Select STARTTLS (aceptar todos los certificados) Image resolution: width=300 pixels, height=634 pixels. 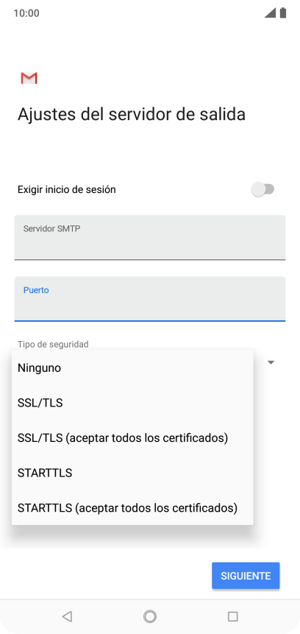point(132,507)
